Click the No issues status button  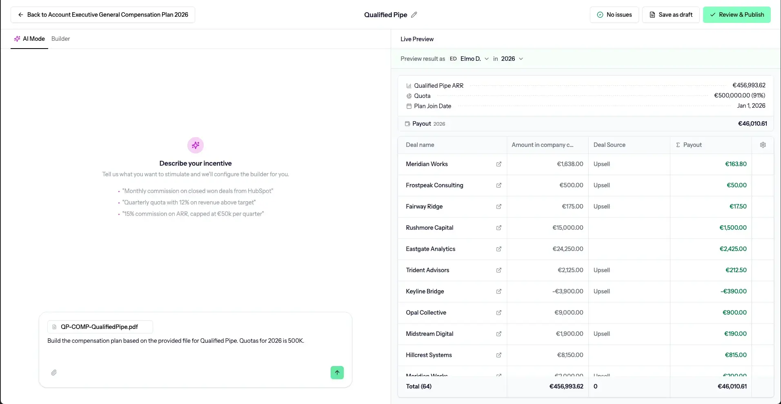click(614, 15)
